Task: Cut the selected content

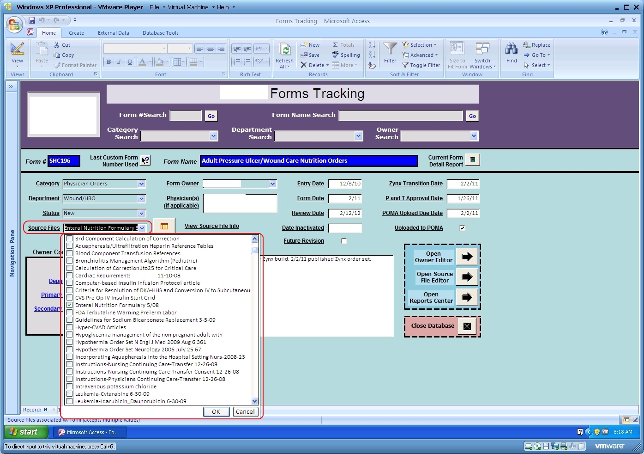Action: tap(62, 45)
